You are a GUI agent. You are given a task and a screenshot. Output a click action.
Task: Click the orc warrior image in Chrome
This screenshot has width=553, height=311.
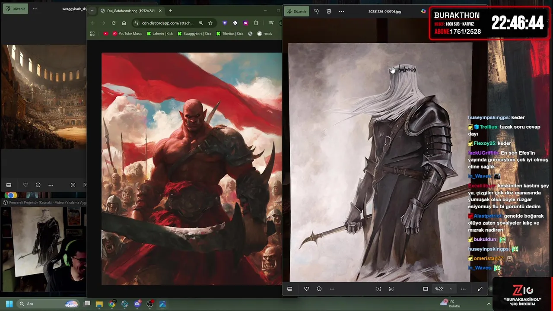(x=191, y=169)
